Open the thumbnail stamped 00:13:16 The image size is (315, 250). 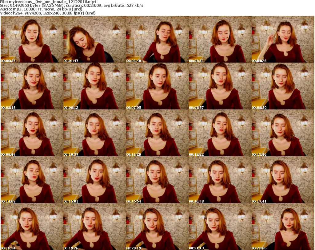point(283,133)
